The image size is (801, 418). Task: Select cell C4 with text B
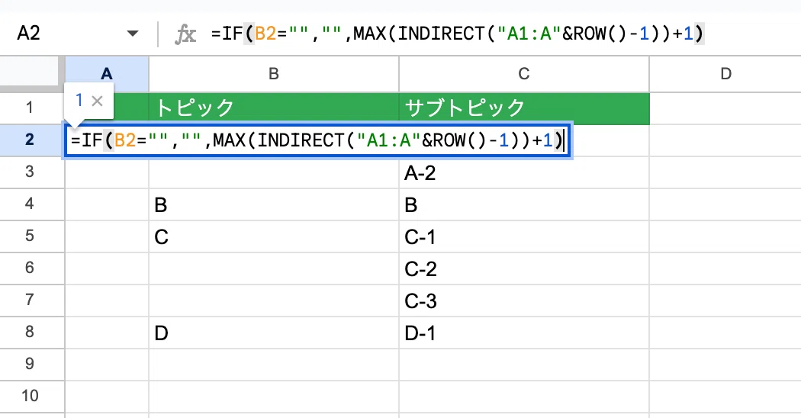pyautogui.click(x=524, y=204)
